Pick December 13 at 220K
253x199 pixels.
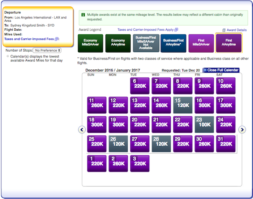pyautogui.click(x=140, y=105)
